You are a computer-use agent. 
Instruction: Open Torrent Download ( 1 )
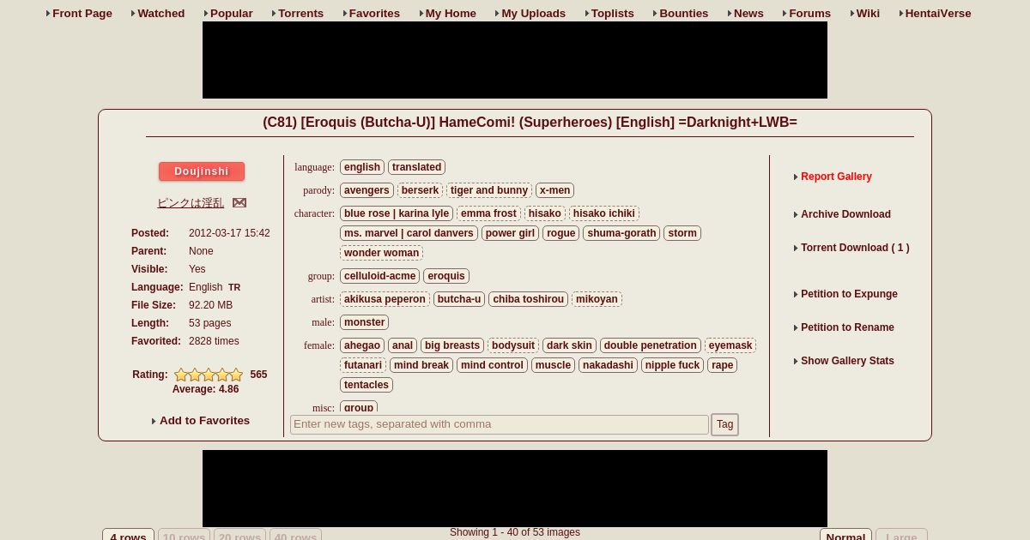(x=855, y=248)
